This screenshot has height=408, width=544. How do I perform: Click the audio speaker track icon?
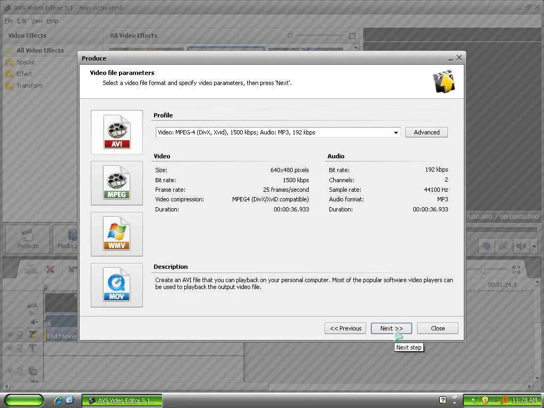pos(33,322)
